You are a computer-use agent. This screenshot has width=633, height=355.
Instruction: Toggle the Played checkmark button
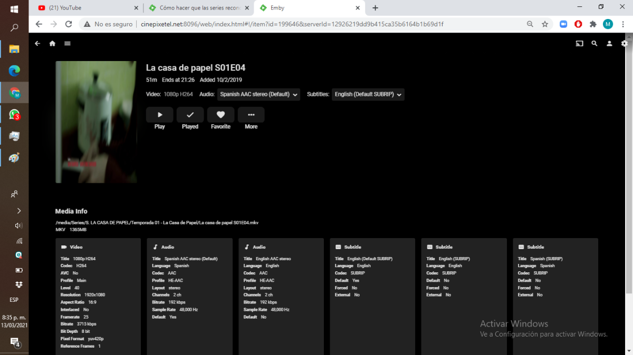[x=190, y=115]
